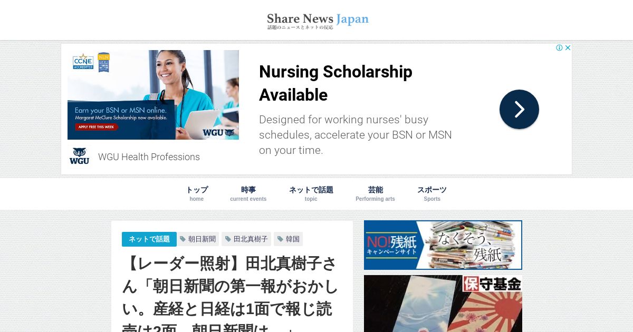The width and height of the screenshot is (633, 332).
Task: Click the tag icon beside 田北真樹子
Action: [228, 239]
